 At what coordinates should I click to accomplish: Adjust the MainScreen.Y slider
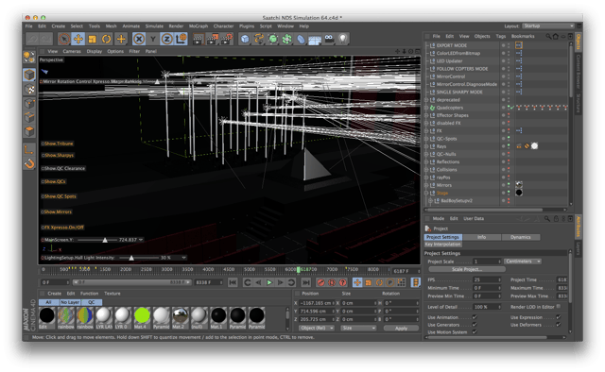point(105,240)
